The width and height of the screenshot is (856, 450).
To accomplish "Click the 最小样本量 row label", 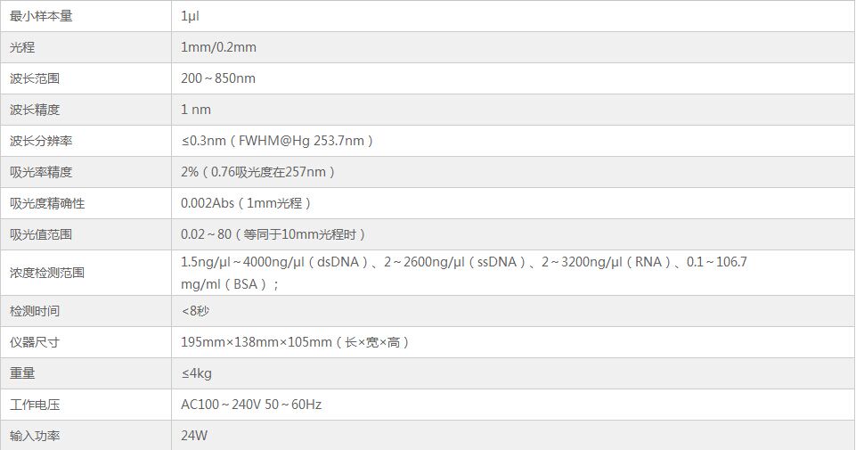I will (41, 16).
